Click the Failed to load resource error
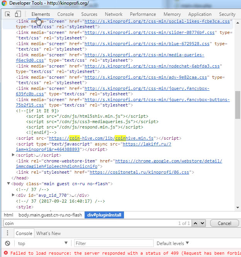241x257 pixels. [x=126, y=253]
